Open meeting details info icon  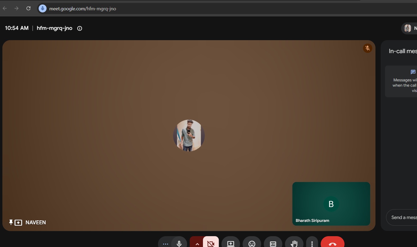pyautogui.click(x=80, y=28)
